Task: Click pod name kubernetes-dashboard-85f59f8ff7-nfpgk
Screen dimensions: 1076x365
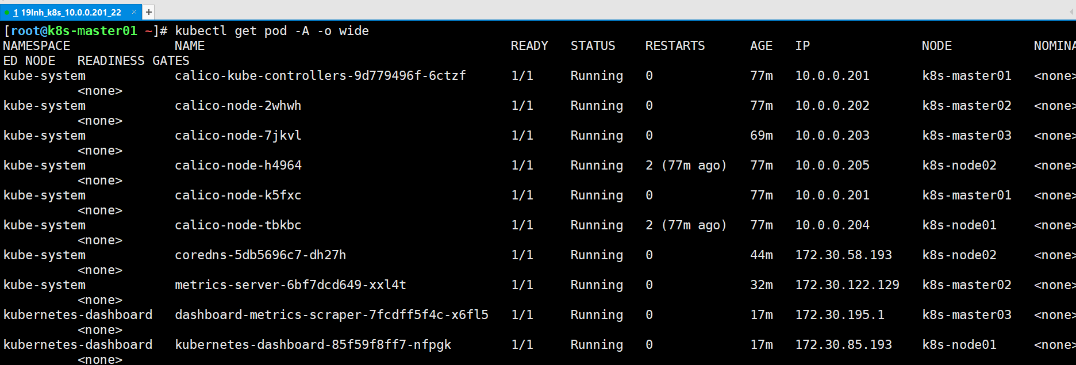Action: point(313,345)
